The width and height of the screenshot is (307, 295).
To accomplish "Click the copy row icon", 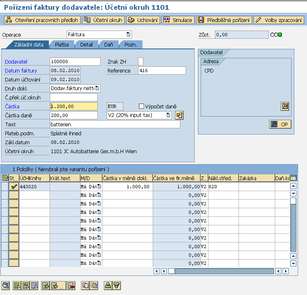I will click(86, 285).
